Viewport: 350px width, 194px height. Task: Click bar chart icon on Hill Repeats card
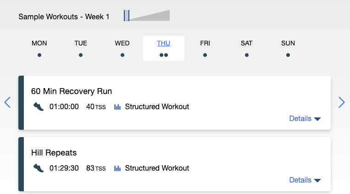(x=117, y=168)
